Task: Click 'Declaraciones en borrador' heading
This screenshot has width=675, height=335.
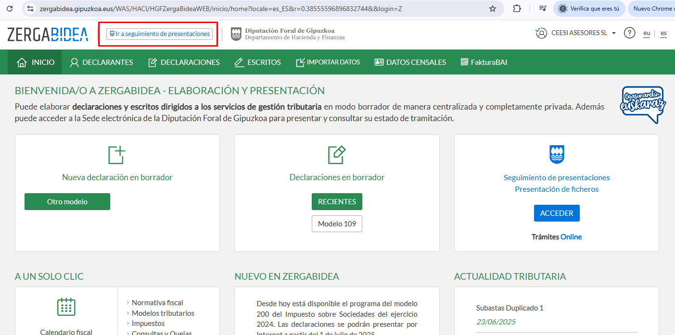Action: point(337,177)
